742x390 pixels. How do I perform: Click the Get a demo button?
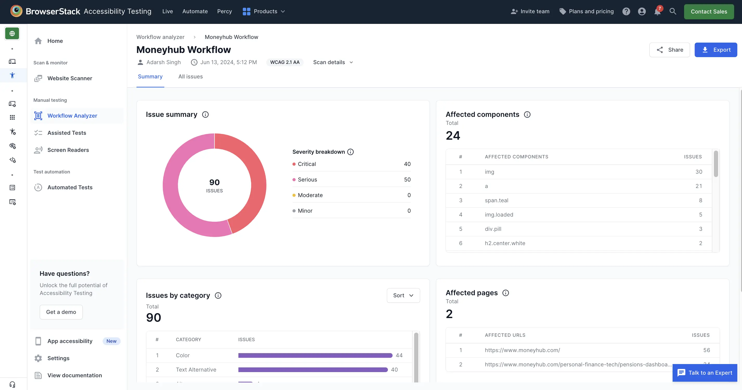click(61, 312)
